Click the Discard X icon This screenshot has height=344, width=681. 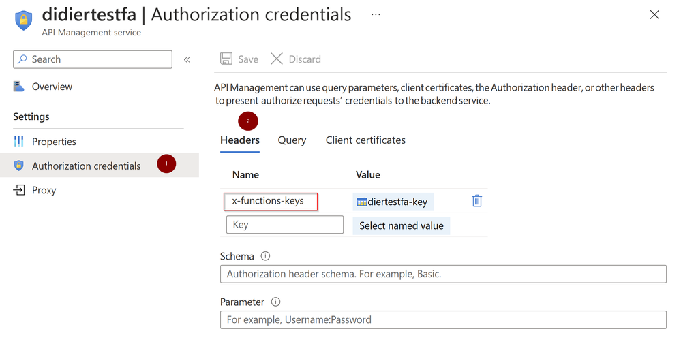277,59
